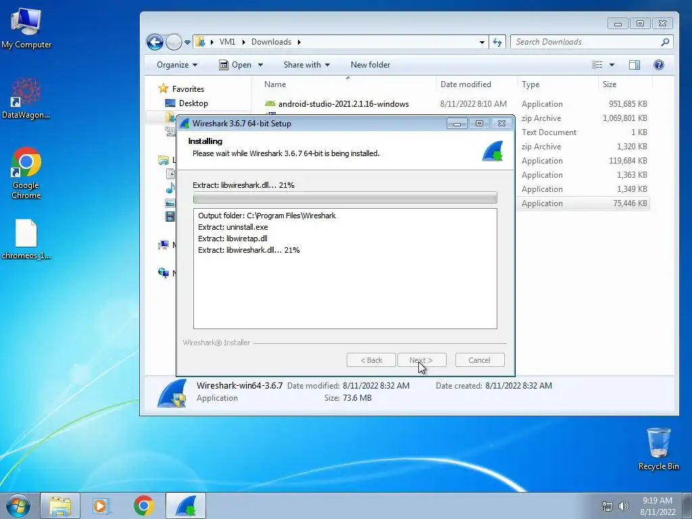
Task: Launch Windows Media Player from taskbar
Action: (x=101, y=505)
